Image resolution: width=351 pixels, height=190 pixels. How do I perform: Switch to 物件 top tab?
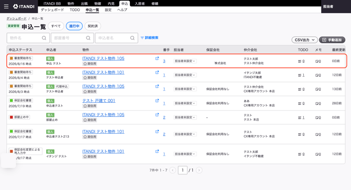[71, 4]
